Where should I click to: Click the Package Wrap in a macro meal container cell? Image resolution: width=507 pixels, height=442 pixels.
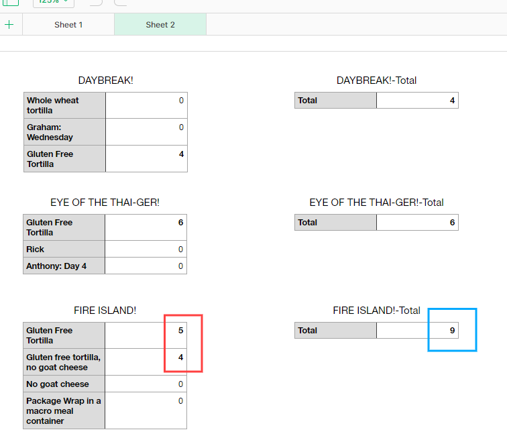(x=64, y=410)
